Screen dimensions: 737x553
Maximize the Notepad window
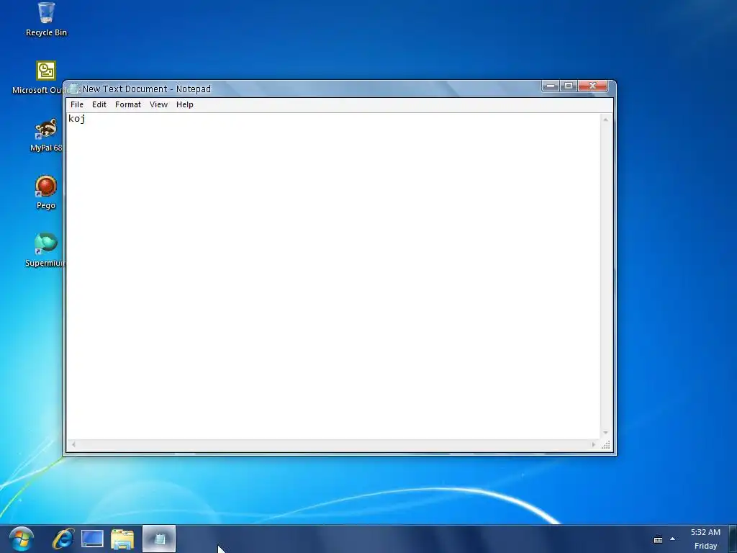pos(569,86)
